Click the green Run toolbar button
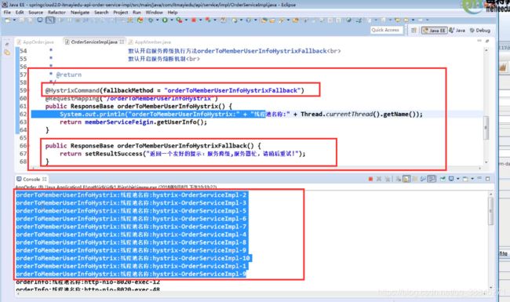The height and width of the screenshot is (302, 510). (x=165, y=20)
